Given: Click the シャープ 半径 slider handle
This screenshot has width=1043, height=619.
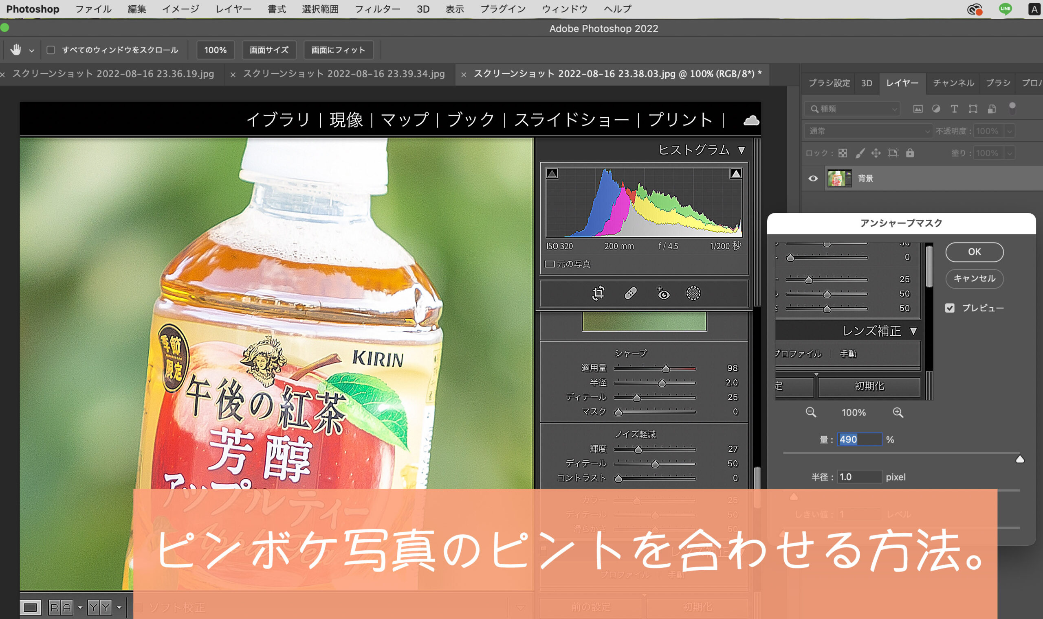Looking at the screenshot, I should point(662,383).
